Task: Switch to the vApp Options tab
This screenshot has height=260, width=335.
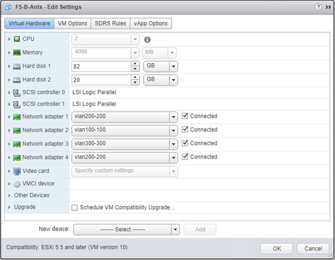Action: point(151,23)
